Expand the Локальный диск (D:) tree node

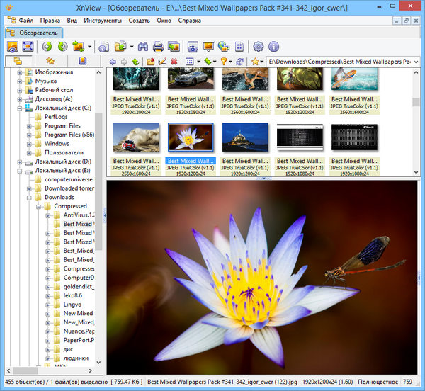pos(18,162)
